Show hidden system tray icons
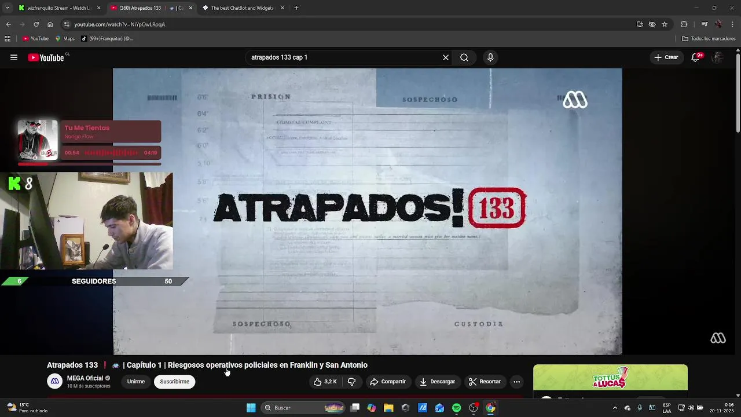The image size is (741, 417). [x=615, y=408]
